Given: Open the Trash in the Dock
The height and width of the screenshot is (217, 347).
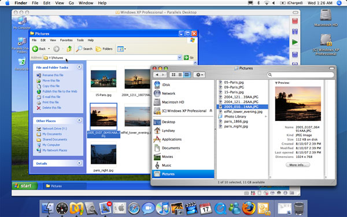Looking at the screenshot, I should 299,208.
